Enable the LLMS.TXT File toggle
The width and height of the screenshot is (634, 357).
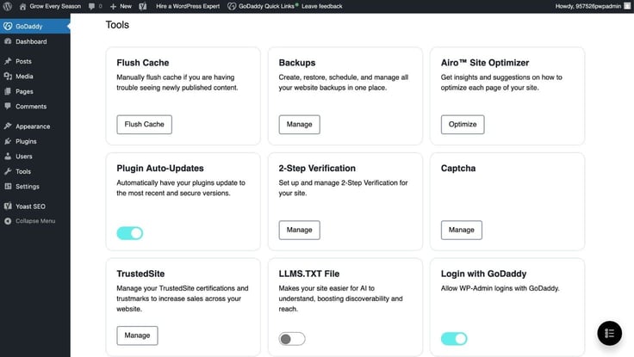[x=292, y=339]
